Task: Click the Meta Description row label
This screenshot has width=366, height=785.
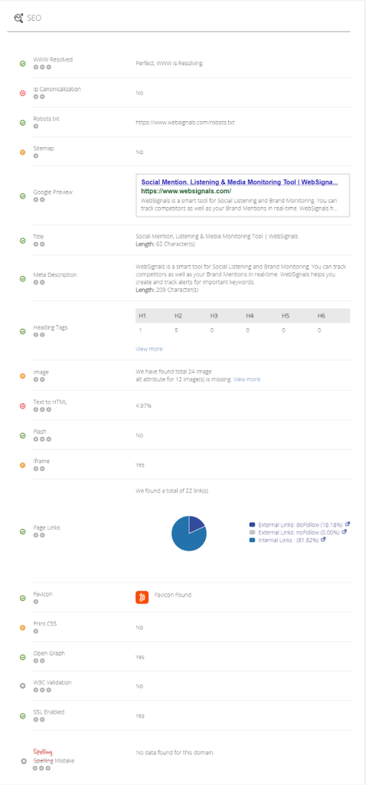Action: pyautogui.click(x=55, y=275)
